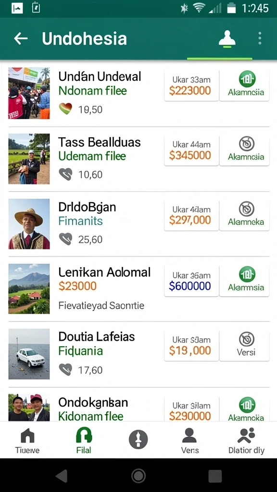This screenshot has height=492, width=277.
Task: Open the $345000 price box on Tass Beallduas
Action: coord(191,150)
